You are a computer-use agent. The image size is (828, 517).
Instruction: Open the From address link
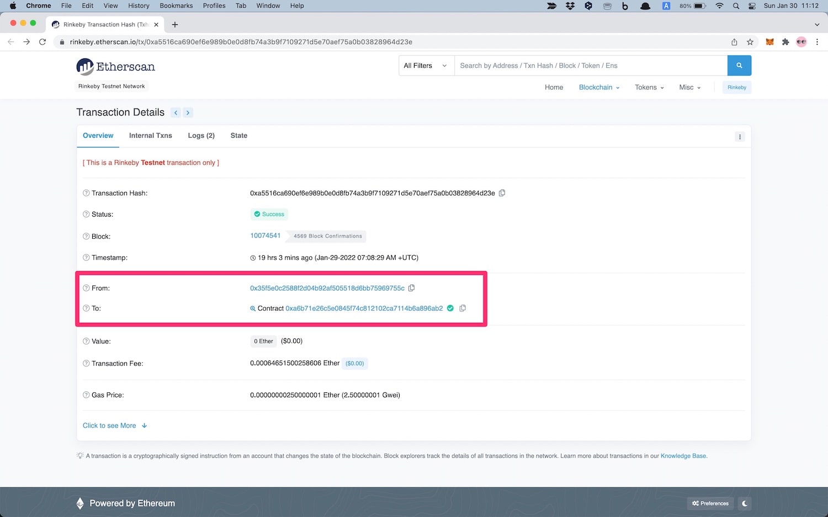tap(327, 288)
